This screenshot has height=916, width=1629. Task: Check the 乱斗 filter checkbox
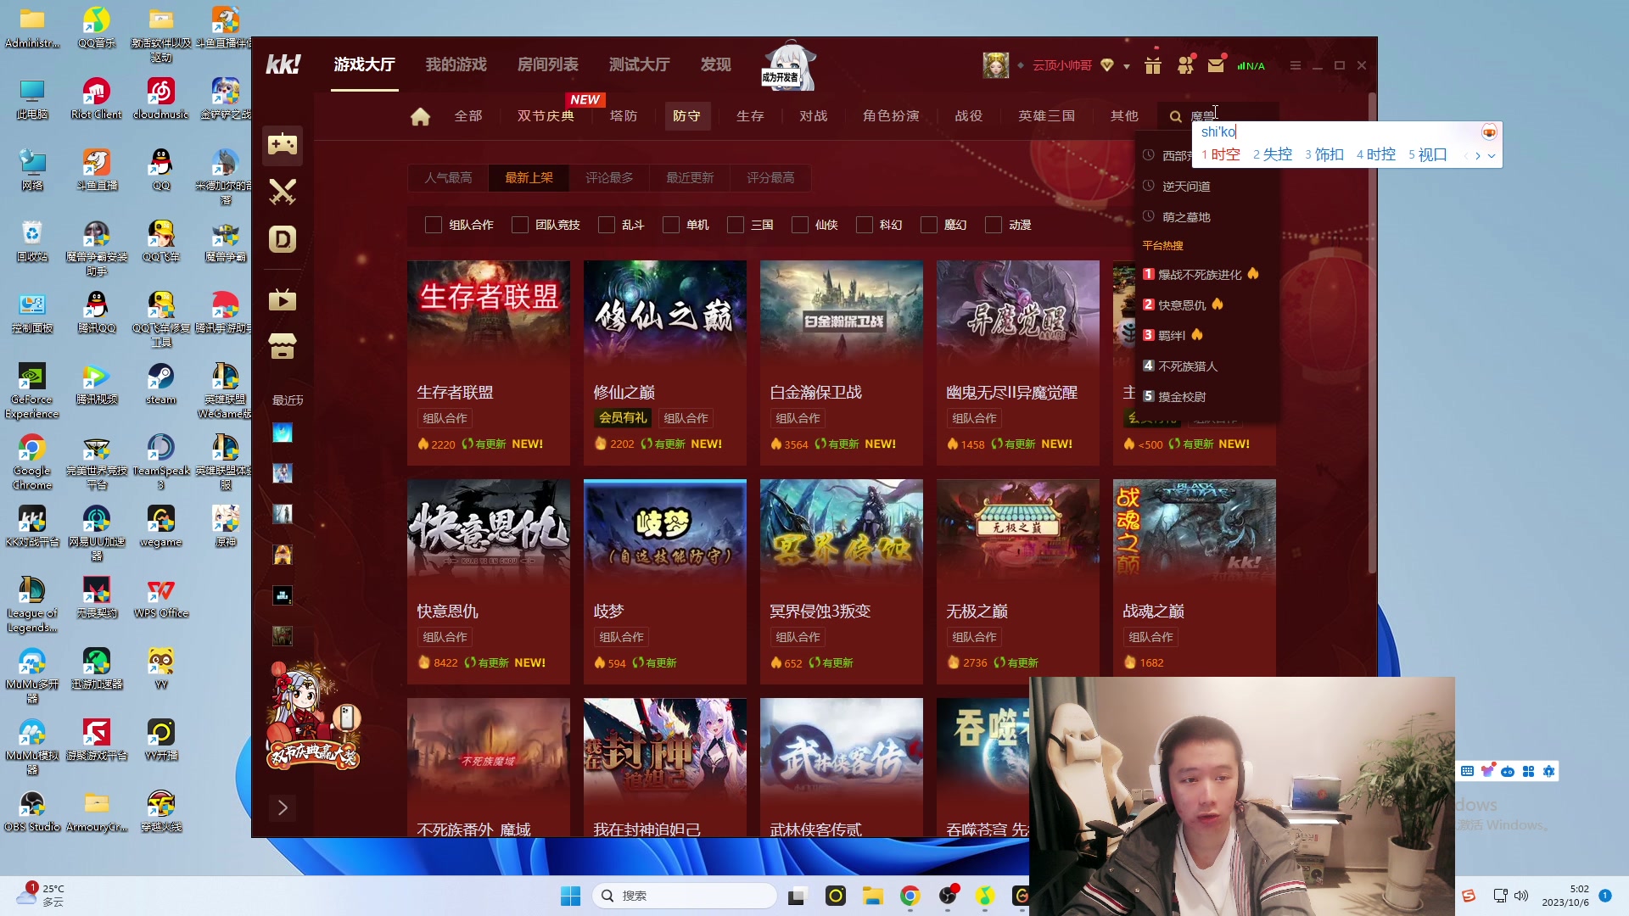pyautogui.click(x=607, y=225)
